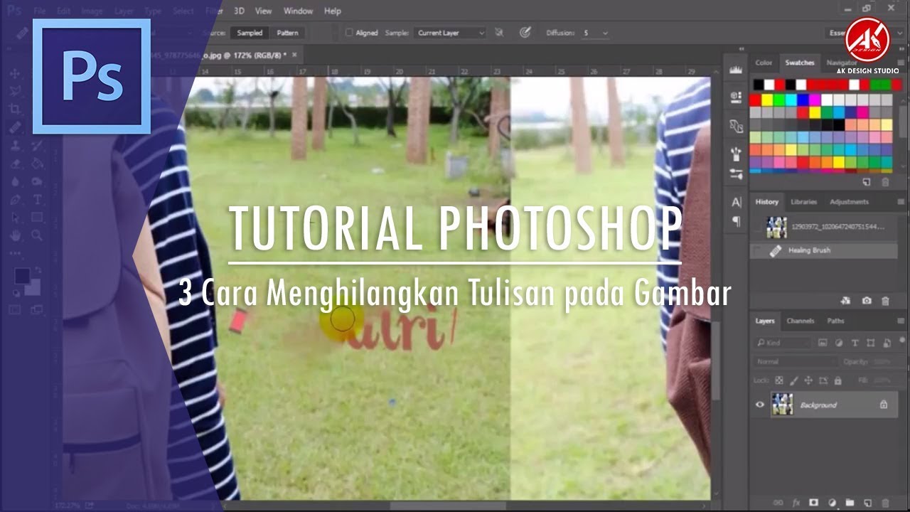910x512 pixels.
Task: Enable the Aligned checkbox
Action: pos(349,33)
